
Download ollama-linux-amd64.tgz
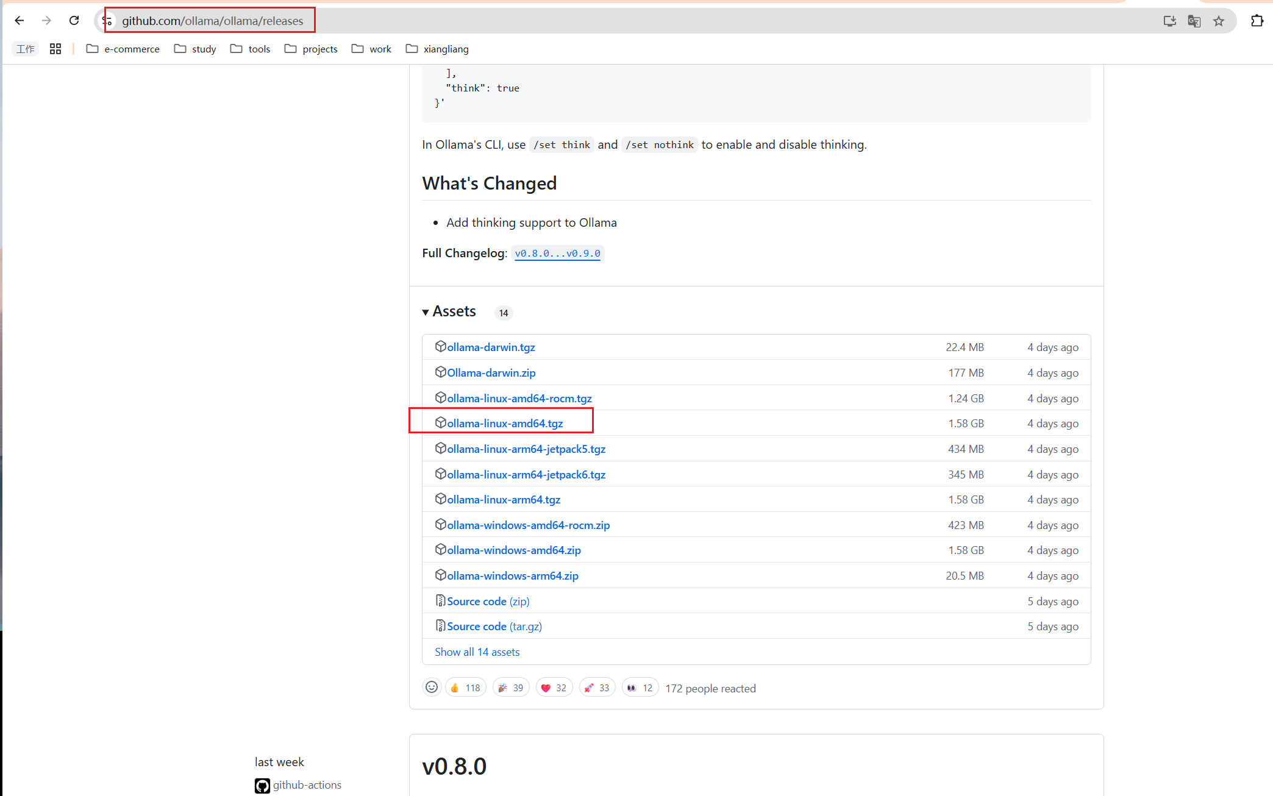click(505, 424)
